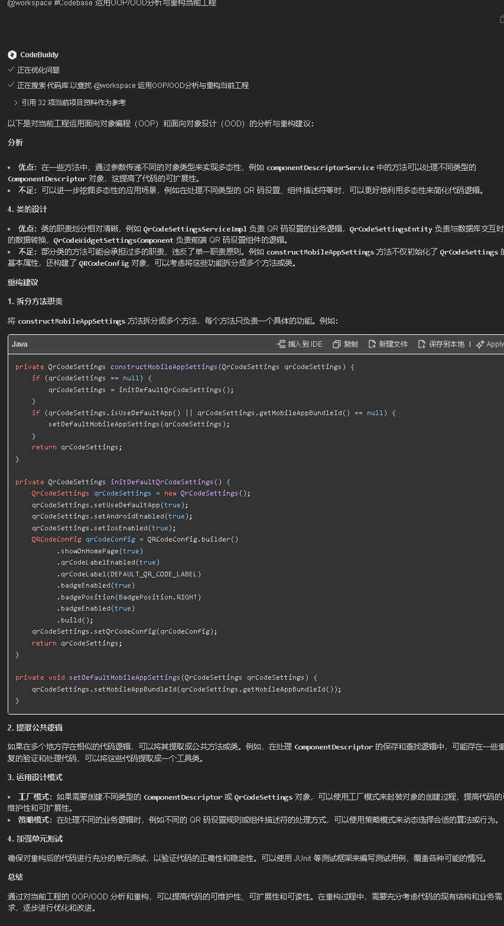Click the Insert to IDE icon

click(281, 344)
